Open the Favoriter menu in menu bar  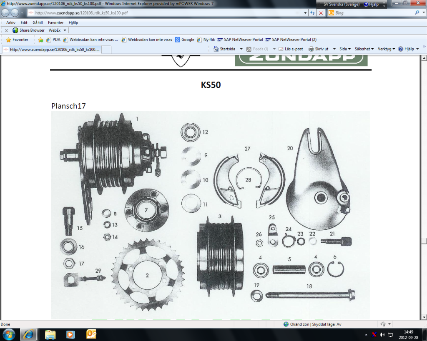[x=55, y=22]
